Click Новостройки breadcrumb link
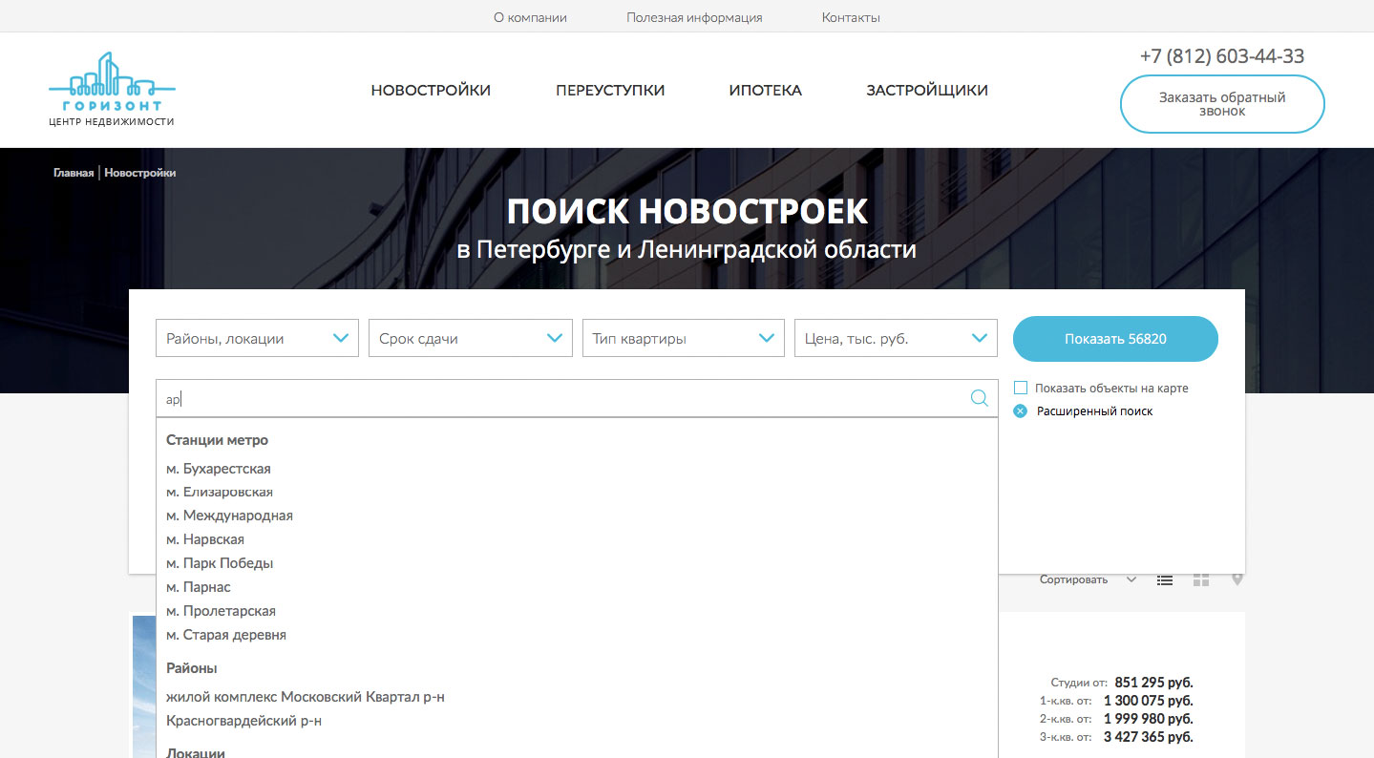 coord(140,173)
